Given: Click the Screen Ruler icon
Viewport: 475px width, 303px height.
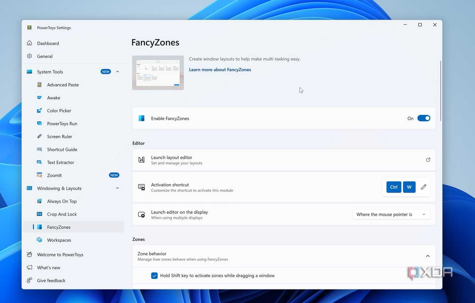Looking at the screenshot, I should point(40,136).
